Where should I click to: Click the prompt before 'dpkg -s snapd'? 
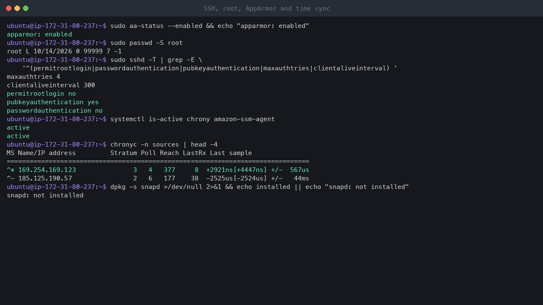pyautogui.click(x=56, y=187)
